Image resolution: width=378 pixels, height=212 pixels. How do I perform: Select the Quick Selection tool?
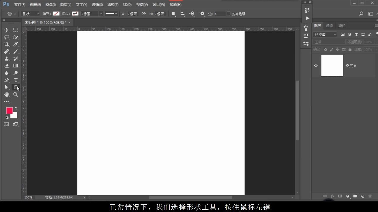[16, 37]
